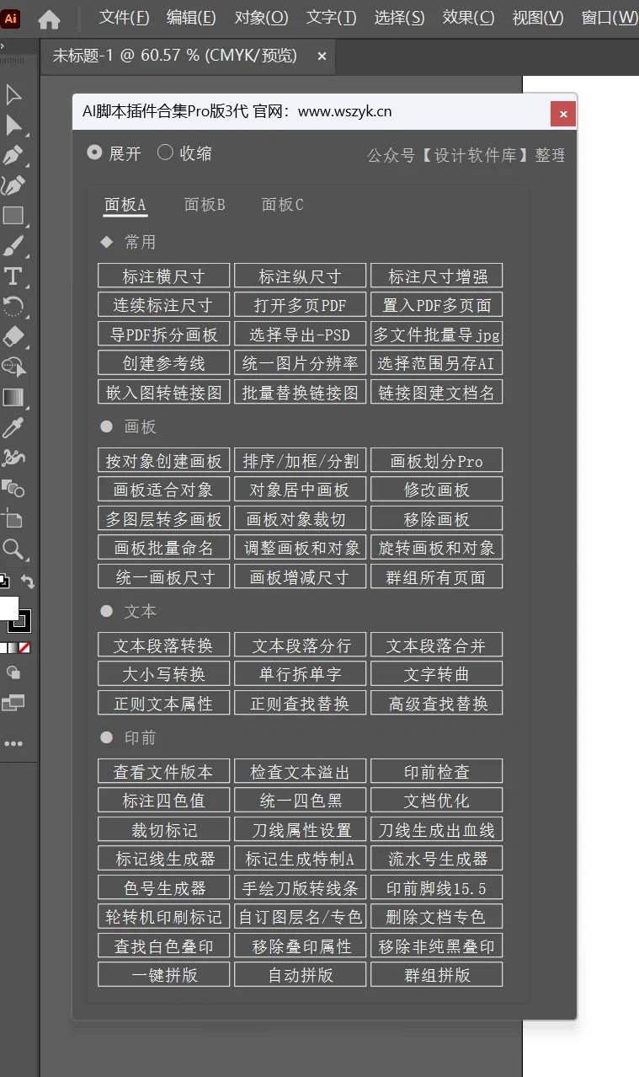The width and height of the screenshot is (639, 1077).
Task: Select the Selection tool arrow
Action: (13, 94)
